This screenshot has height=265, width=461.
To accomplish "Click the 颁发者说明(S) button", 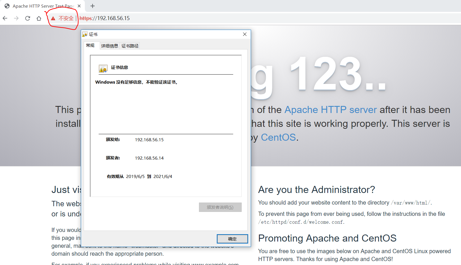I will 220,207.
